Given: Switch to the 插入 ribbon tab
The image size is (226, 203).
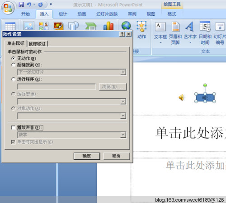Looking at the screenshot, I should [x=44, y=14].
